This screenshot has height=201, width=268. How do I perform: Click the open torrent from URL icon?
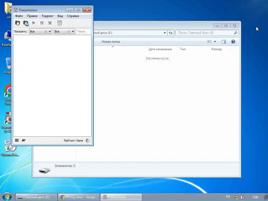click(x=26, y=23)
